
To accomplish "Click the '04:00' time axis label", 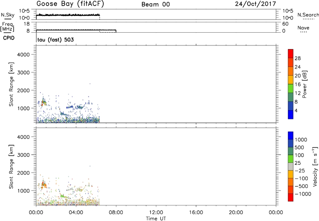I will click(x=76, y=213).
